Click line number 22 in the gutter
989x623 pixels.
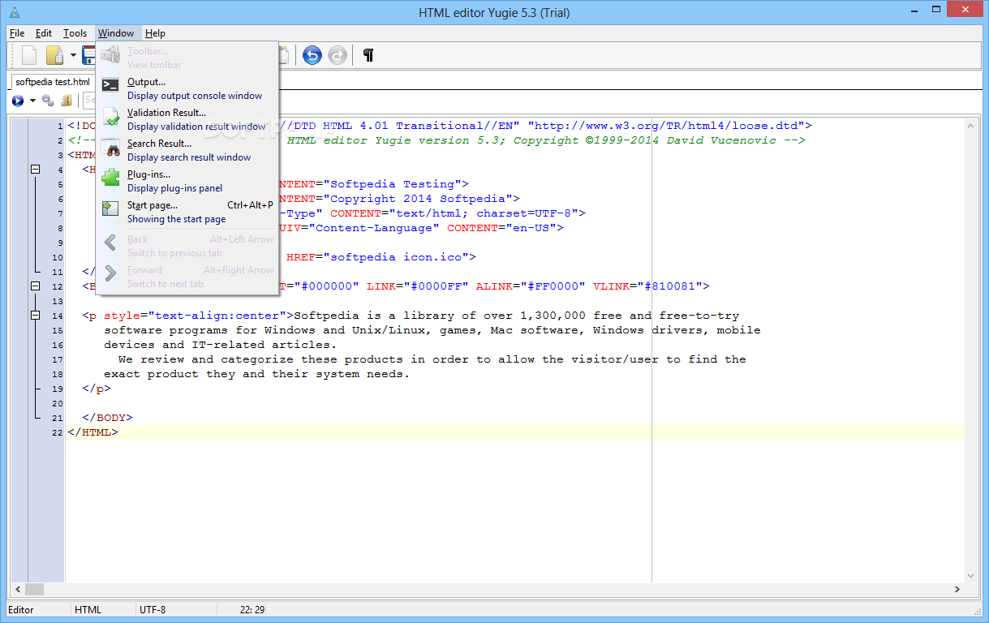coord(57,432)
